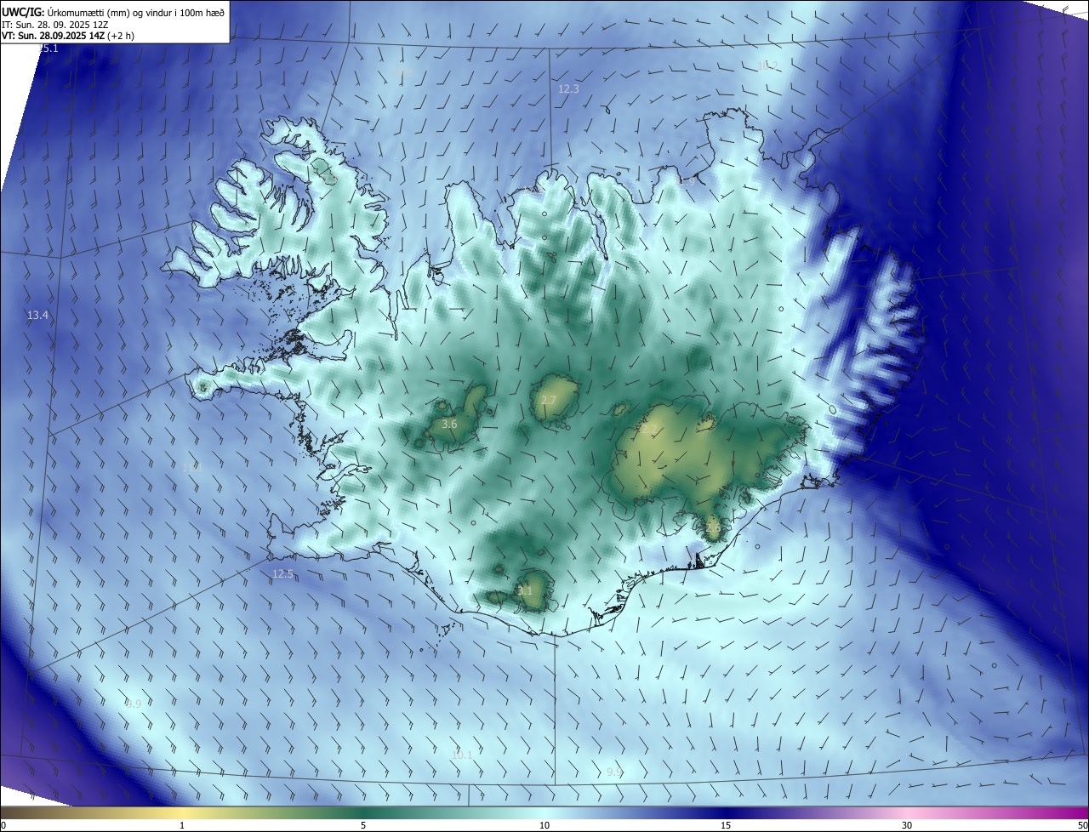Click the legend tick label 0
1089x832 pixels.
(x=3, y=826)
